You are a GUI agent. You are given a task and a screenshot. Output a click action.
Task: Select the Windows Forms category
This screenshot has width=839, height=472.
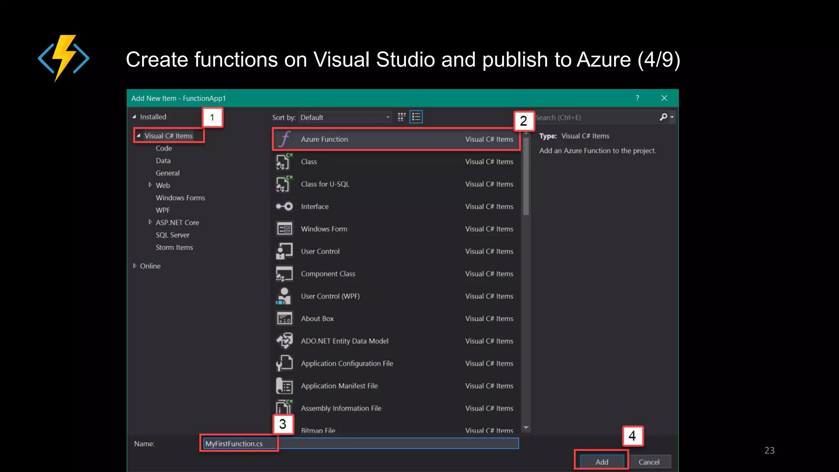(x=180, y=197)
